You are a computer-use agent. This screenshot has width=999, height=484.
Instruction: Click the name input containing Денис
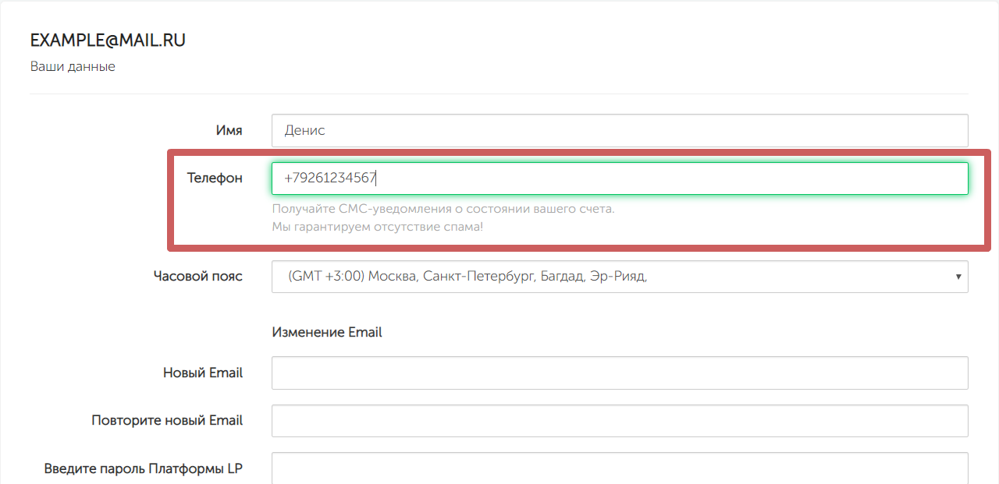(x=619, y=131)
